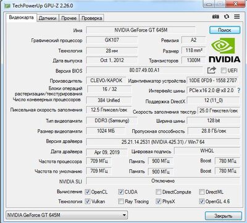
Task: Click the Поиск button
Action: coord(225,30)
